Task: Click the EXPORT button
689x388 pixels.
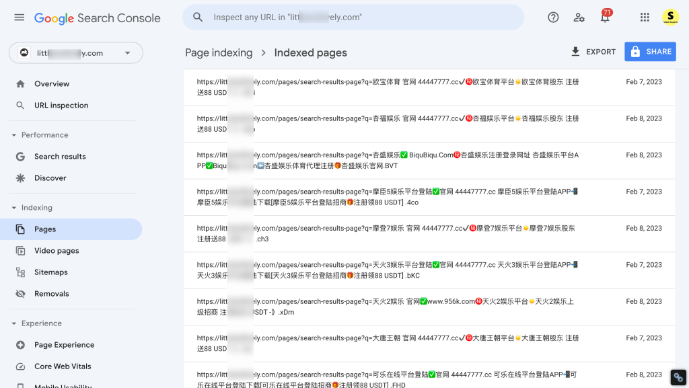Action: (593, 52)
